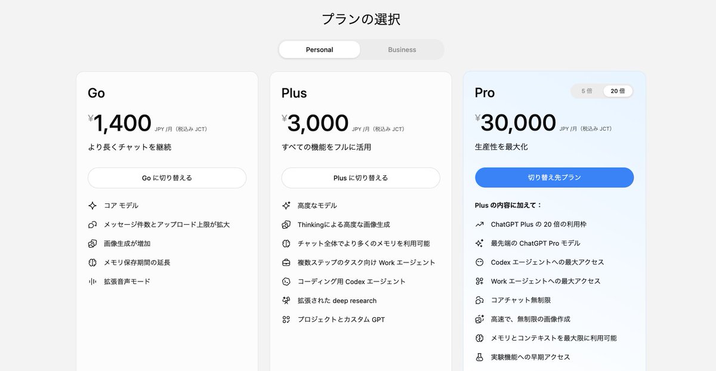
Task: Click the Go plan heading
Action: (96, 93)
